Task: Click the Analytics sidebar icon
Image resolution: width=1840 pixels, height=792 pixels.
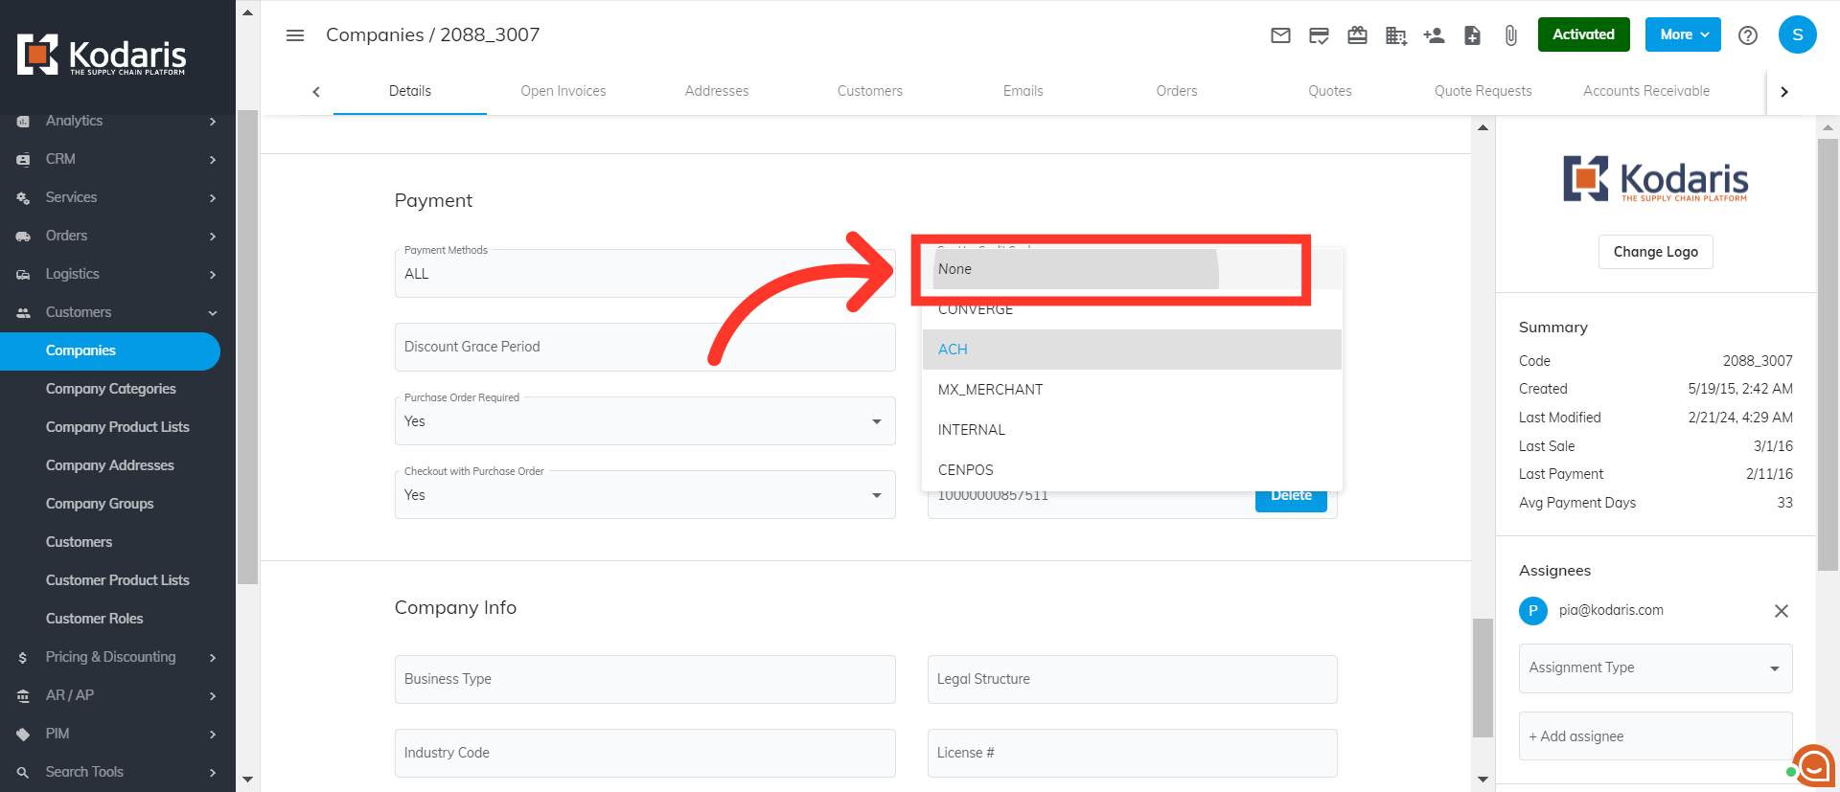Action: click(x=23, y=122)
